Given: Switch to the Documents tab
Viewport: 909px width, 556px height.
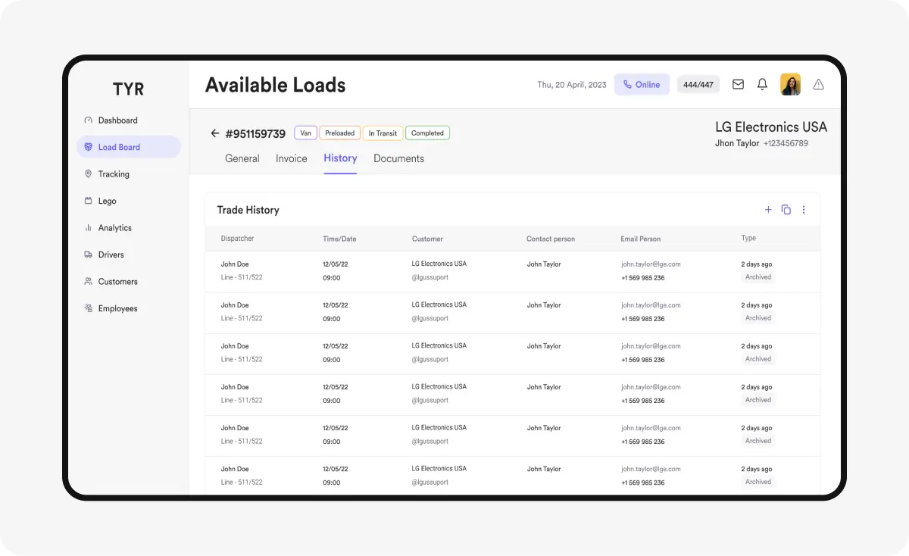Looking at the screenshot, I should tap(398, 158).
